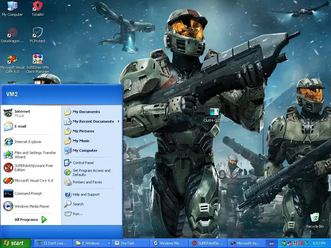Select the Clutt4-CLEAN desktop file
Screen dimensions: 331x248
click(214, 115)
